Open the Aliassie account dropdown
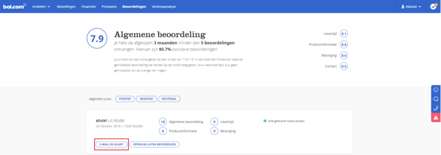This screenshot has width=441, height=155. [410, 6]
